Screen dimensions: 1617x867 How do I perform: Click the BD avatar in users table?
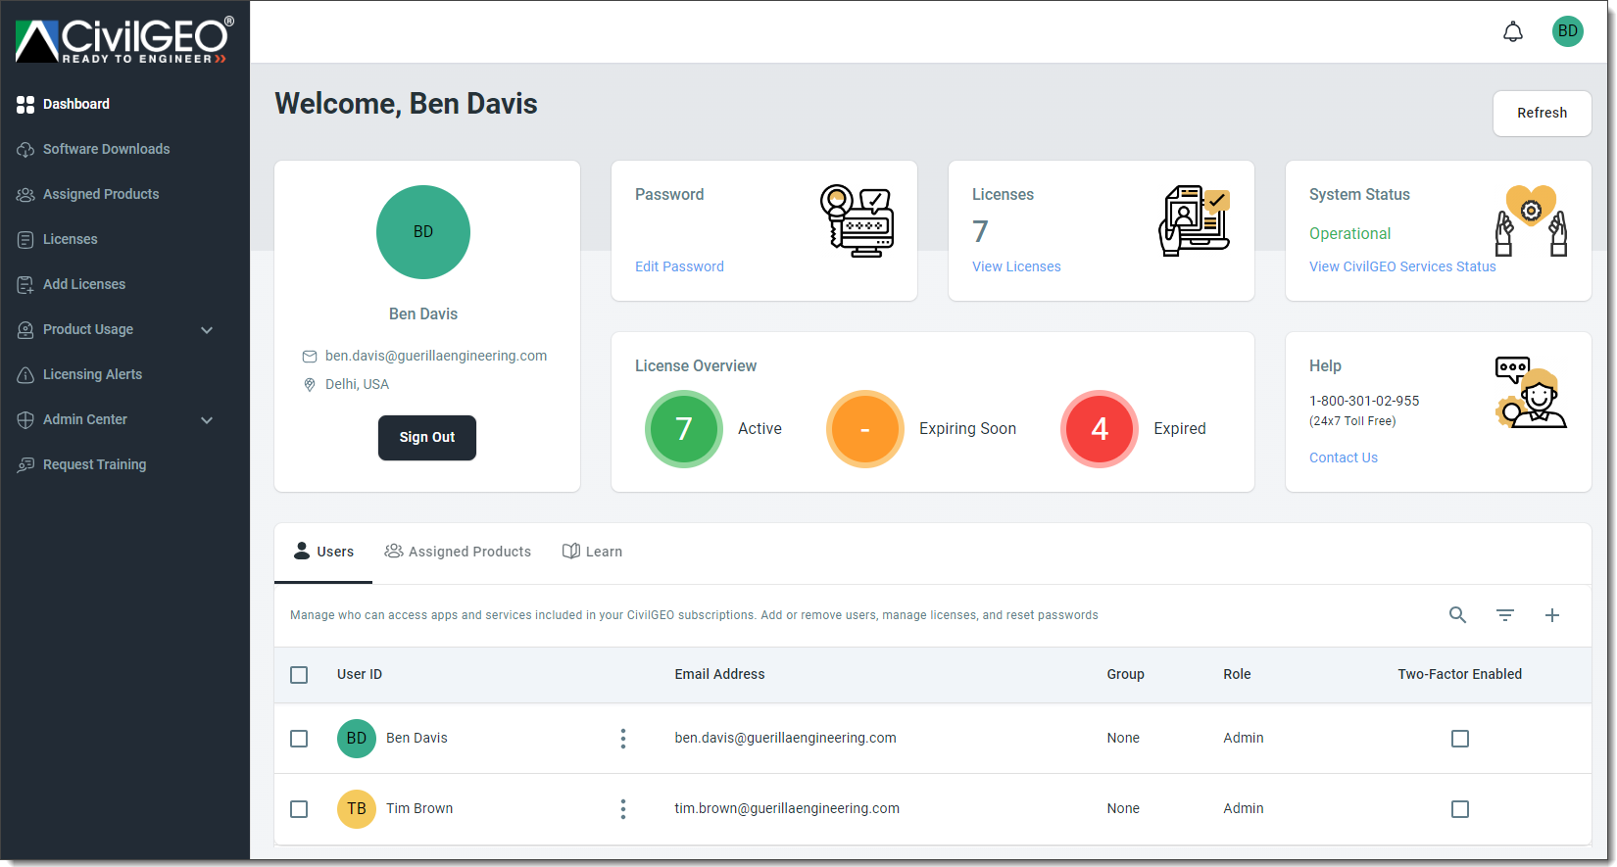tap(357, 739)
